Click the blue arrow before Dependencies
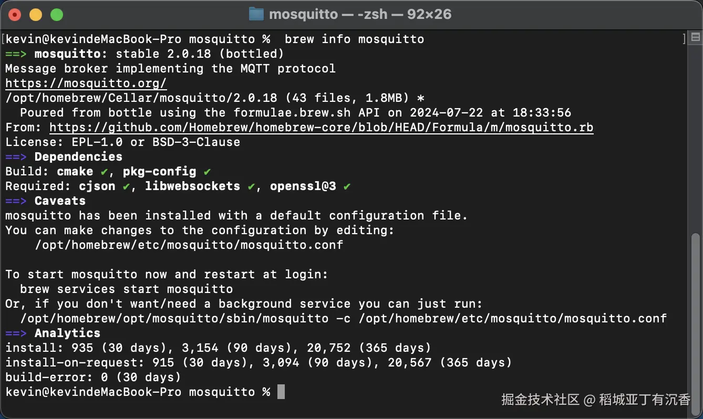The height and width of the screenshot is (419, 703). click(x=16, y=157)
